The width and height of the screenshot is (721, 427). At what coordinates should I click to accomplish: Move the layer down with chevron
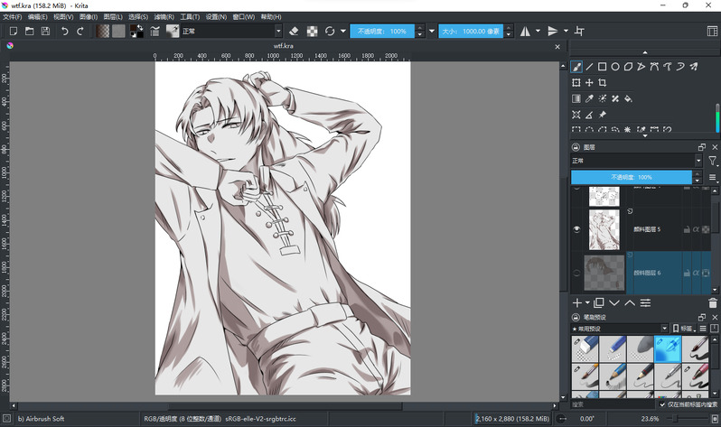pos(614,303)
